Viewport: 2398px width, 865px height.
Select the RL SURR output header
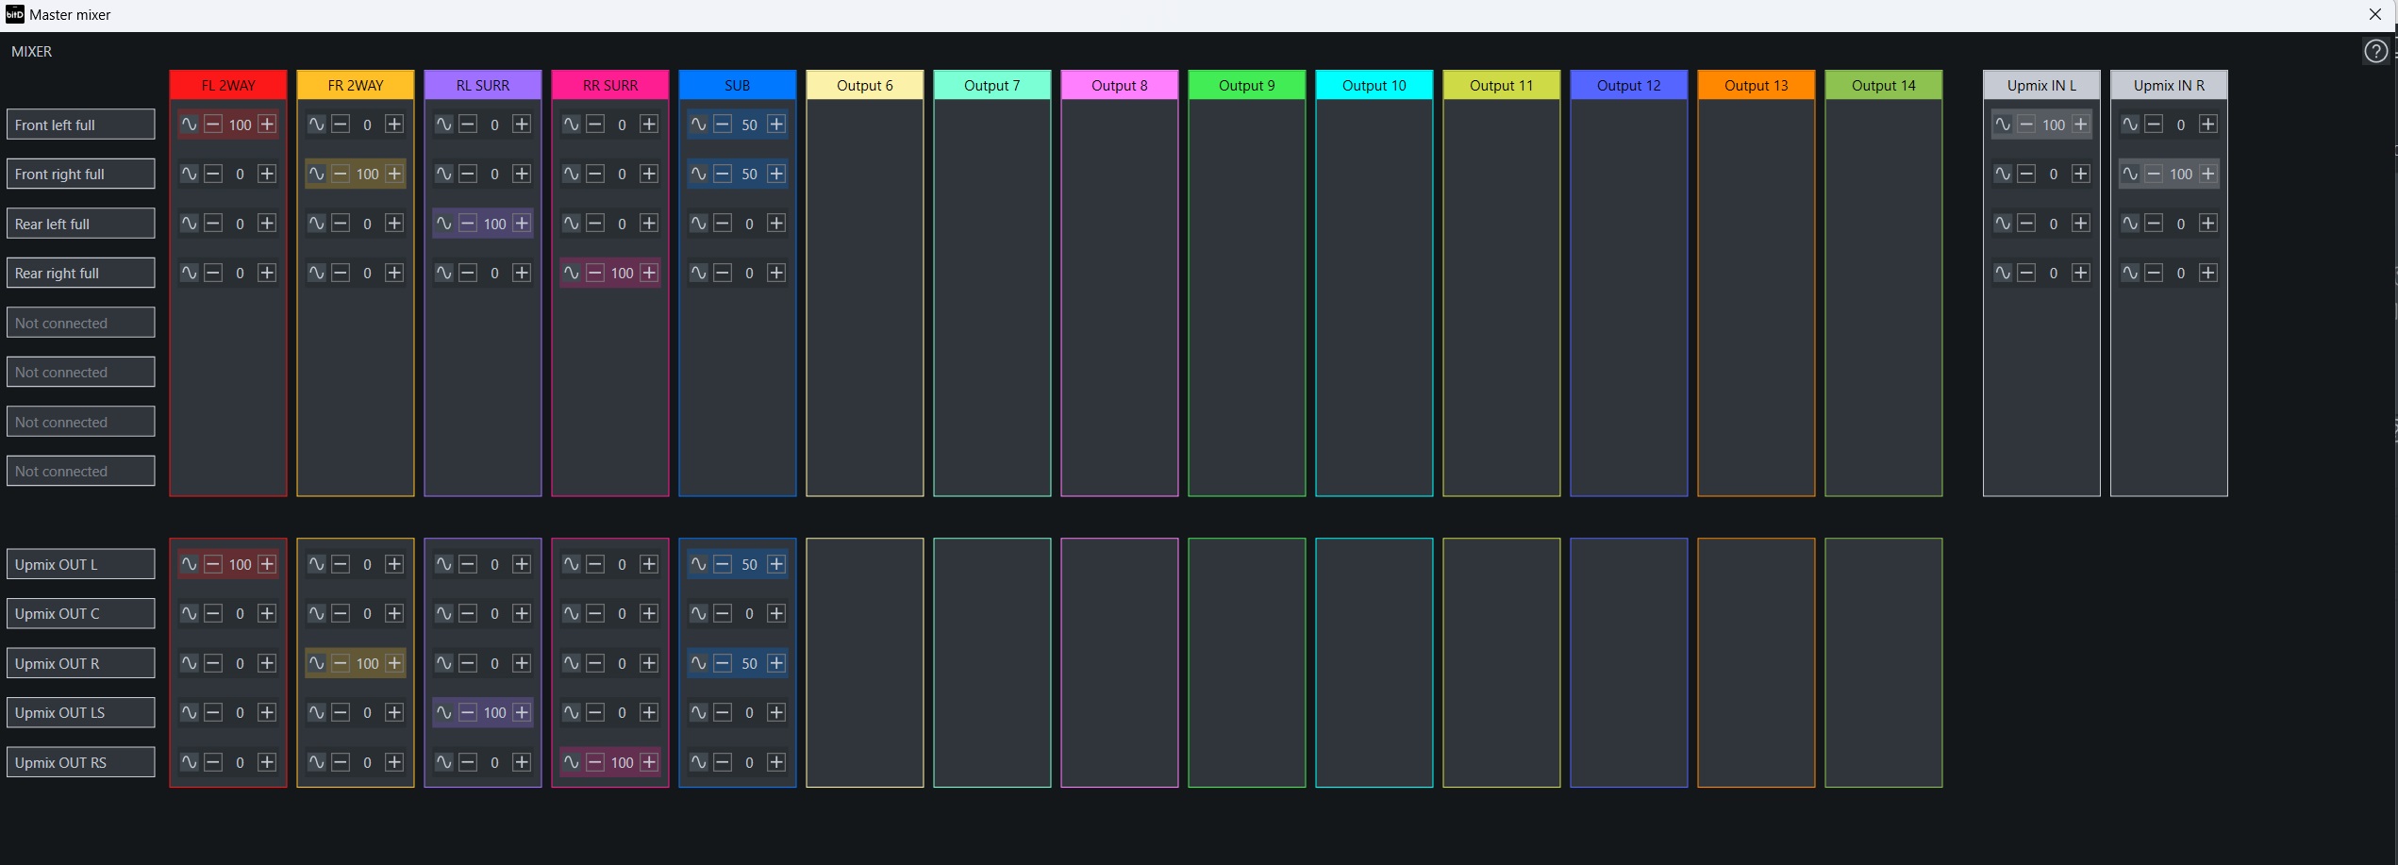[x=483, y=85]
